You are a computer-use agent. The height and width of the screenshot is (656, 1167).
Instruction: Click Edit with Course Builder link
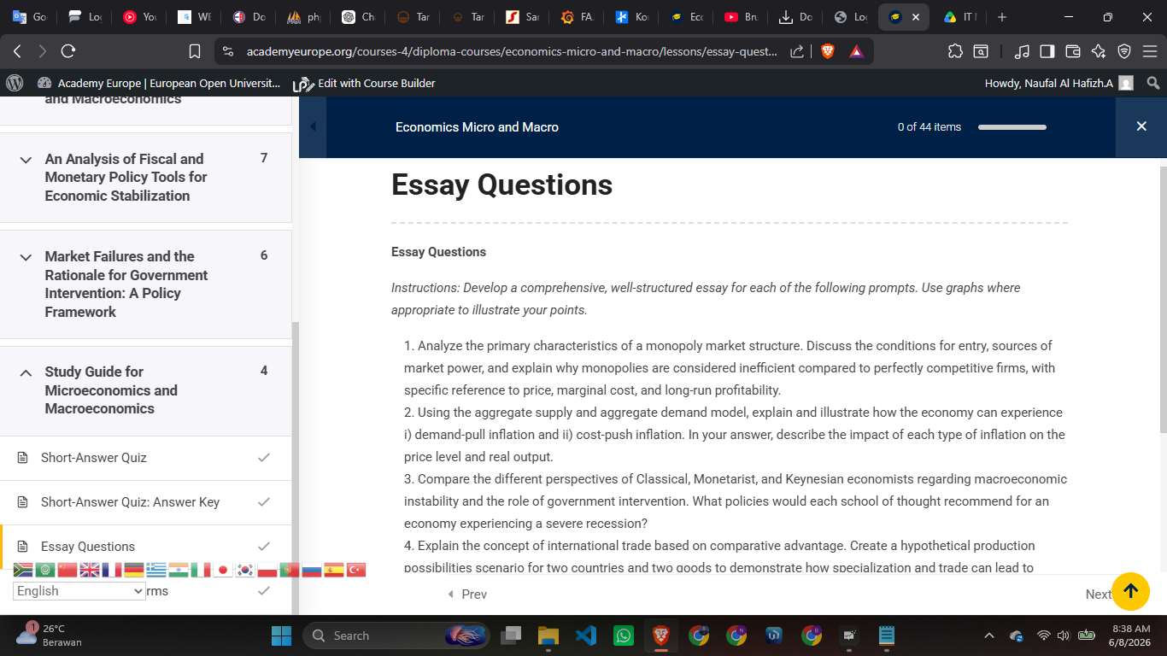coord(365,83)
